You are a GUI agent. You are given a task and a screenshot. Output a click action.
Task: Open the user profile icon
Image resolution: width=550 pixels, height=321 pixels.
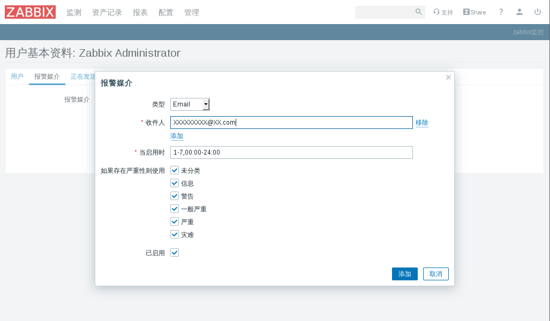point(519,12)
